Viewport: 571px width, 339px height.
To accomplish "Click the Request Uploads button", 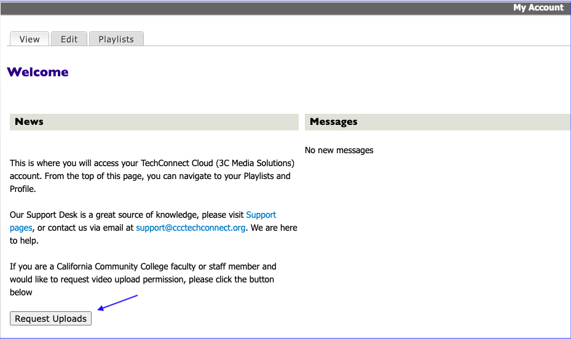I will (50, 318).
